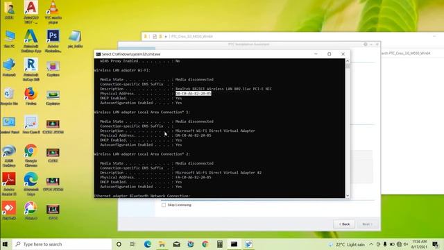Open the 22°C Light rain weather widget
Viewport: 444px width, 250px height.
[347, 244]
